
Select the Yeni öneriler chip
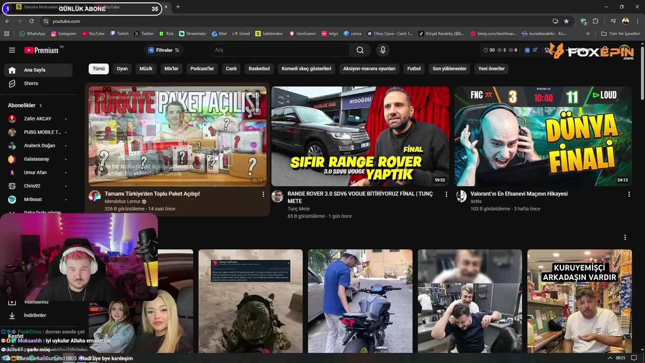[491, 69]
